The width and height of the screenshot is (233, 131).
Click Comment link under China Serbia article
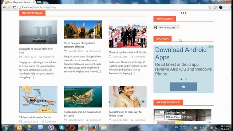point(140,57)
